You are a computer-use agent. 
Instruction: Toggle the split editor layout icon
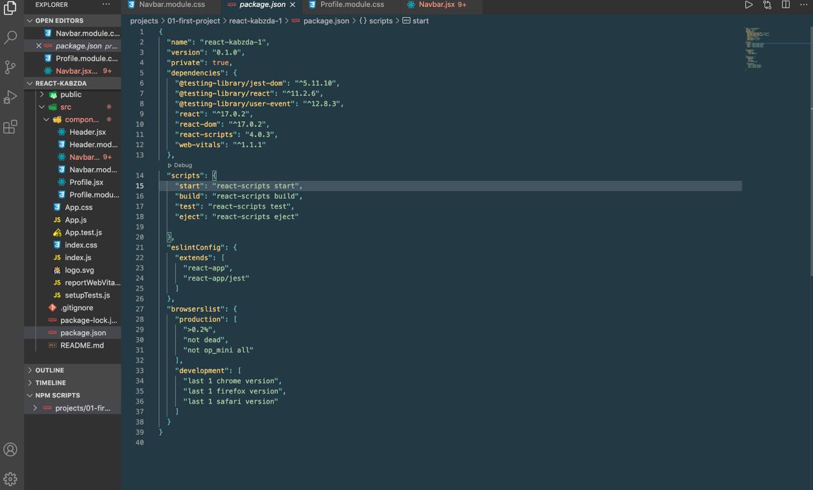pos(786,5)
